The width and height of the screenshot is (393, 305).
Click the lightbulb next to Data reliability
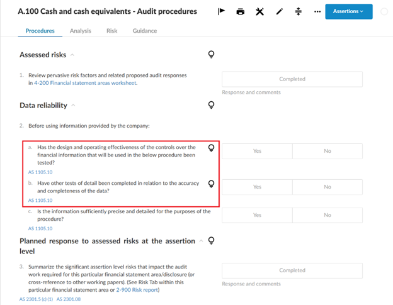[212, 105]
